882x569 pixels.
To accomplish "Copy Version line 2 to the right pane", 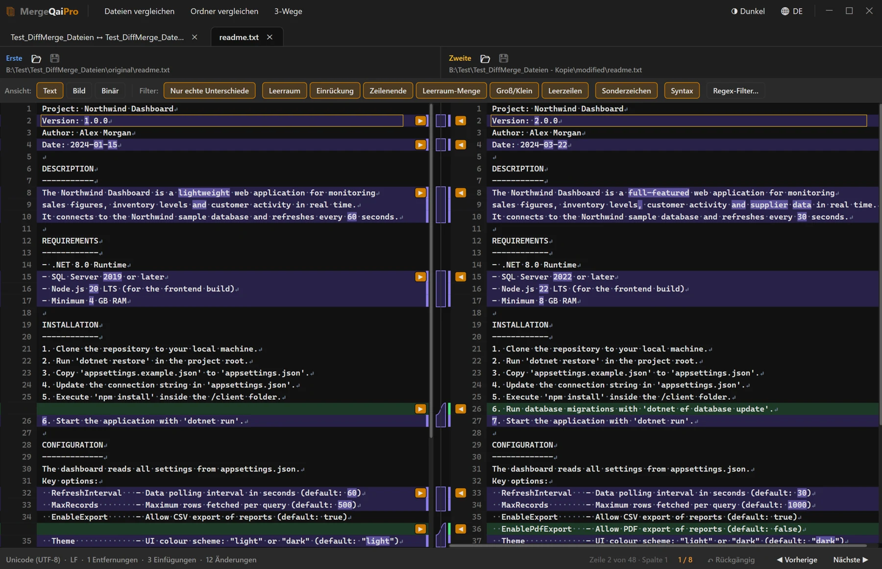I will point(420,121).
